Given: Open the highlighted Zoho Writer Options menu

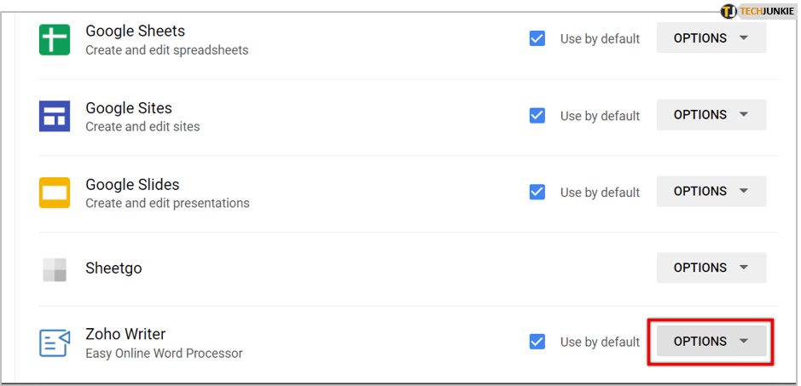Looking at the screenshot, I should (x=711, y=342).
